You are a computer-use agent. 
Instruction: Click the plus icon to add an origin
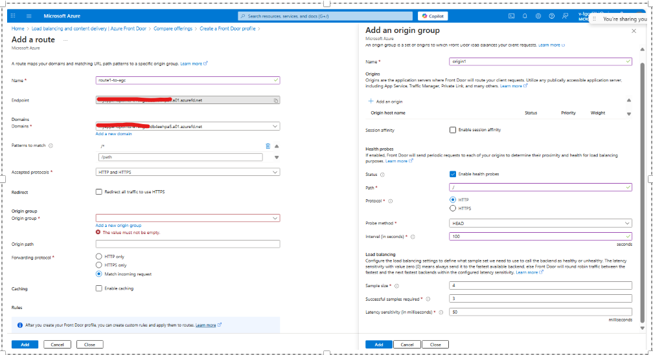[x=371, y=101]
